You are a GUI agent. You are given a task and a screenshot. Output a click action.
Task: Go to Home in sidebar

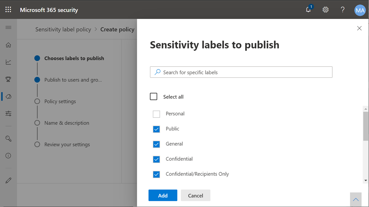coord(8,45)
